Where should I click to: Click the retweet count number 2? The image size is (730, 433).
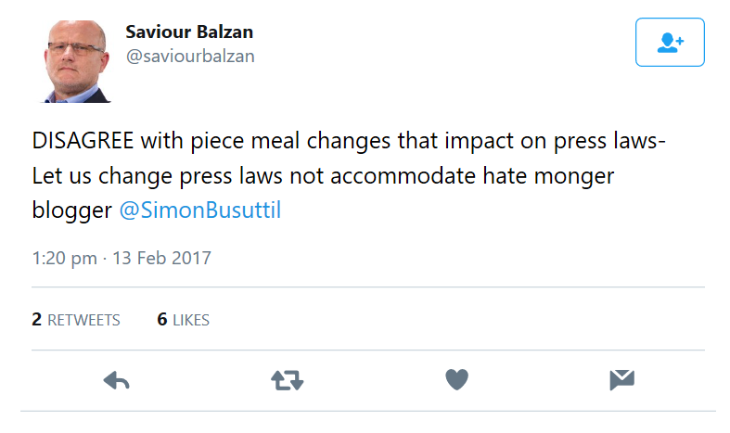click(36, 319)
